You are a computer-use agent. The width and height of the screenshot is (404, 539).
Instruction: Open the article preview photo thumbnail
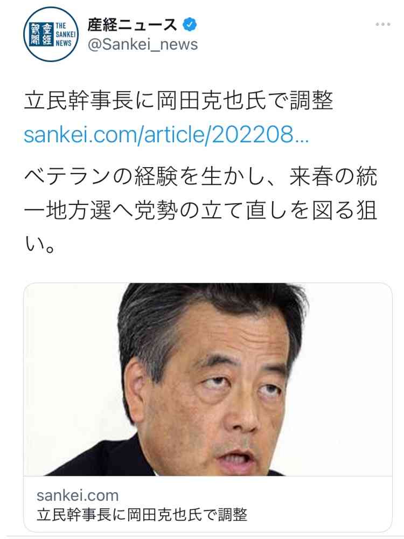pyautogui.click(x=208, y=379)
